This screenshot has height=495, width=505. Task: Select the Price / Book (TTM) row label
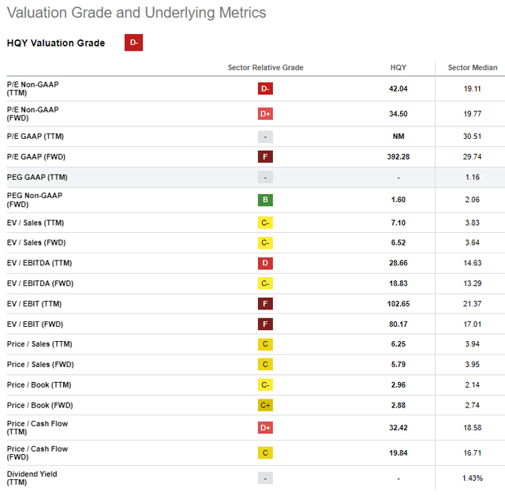39,384
